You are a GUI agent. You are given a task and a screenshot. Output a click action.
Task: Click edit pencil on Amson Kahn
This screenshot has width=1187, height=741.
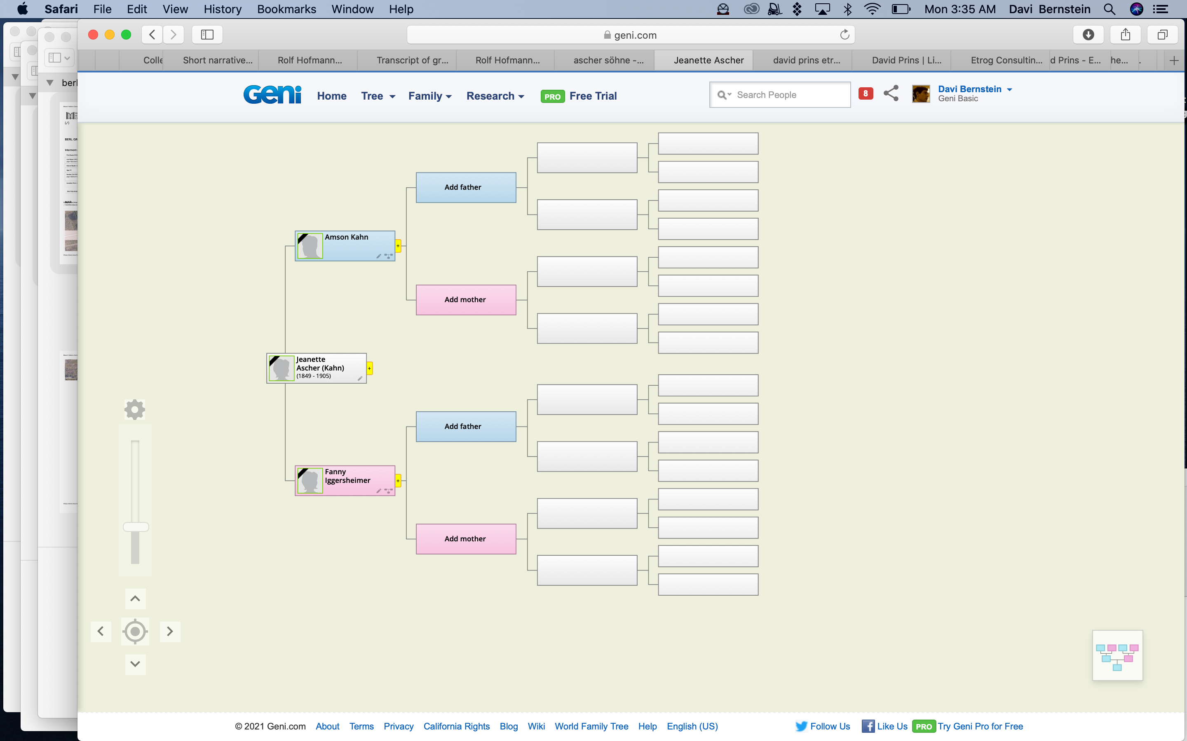(379, 256)
